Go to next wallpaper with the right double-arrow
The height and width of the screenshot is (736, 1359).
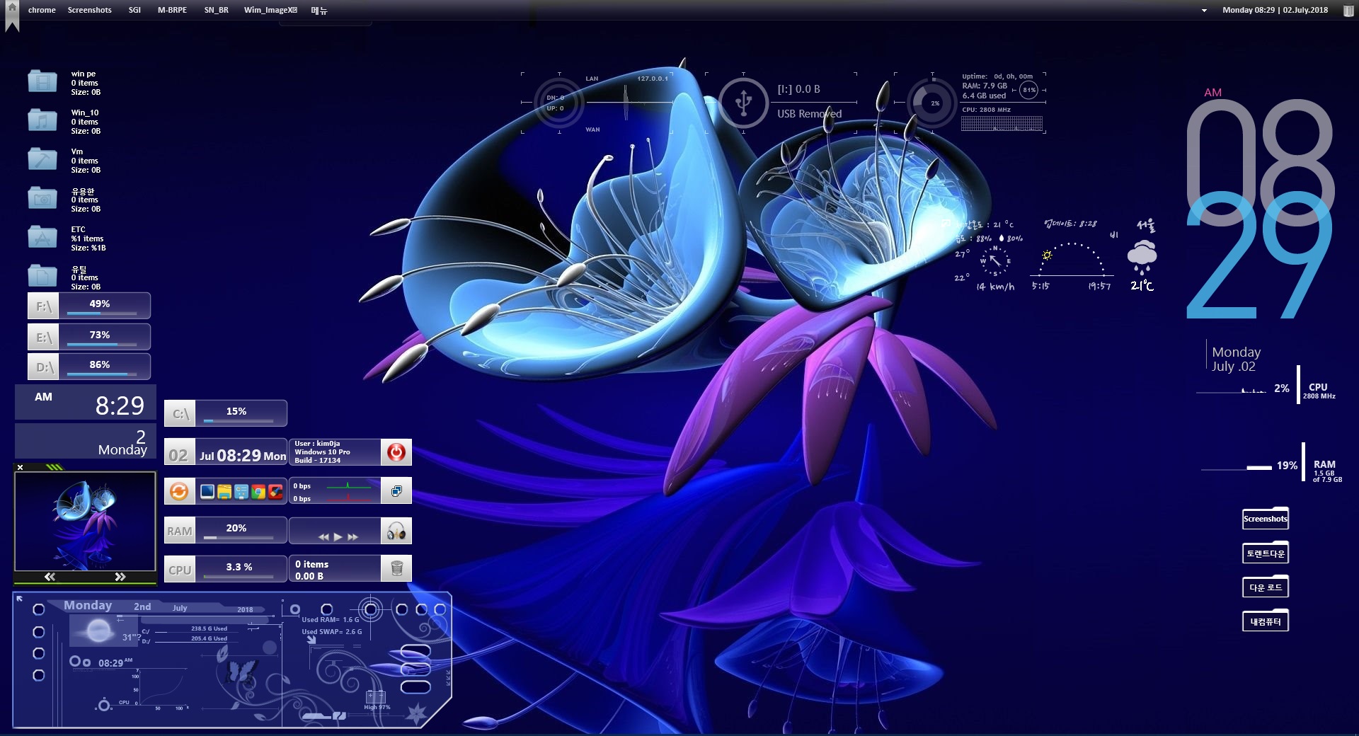click(x=120, y=577)
